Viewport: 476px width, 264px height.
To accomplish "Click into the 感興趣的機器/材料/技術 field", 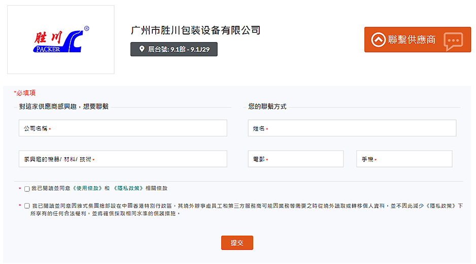I will click(123, 159).
